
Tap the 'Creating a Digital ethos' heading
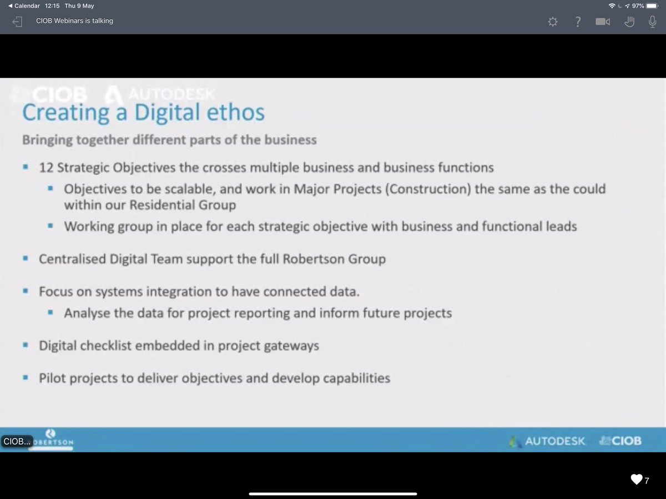(143, 112)
